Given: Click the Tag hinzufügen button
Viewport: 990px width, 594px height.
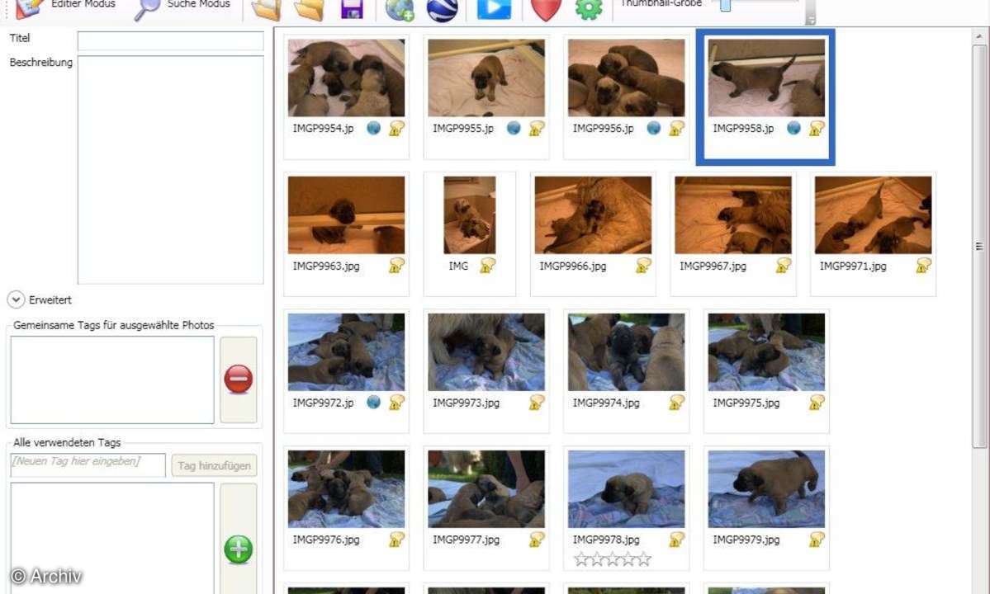Looking at the screenshot, I should pos(214,465).
